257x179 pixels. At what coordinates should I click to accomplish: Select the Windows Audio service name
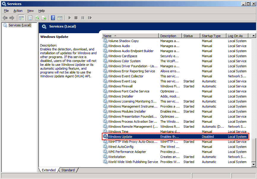pos(119,46)
